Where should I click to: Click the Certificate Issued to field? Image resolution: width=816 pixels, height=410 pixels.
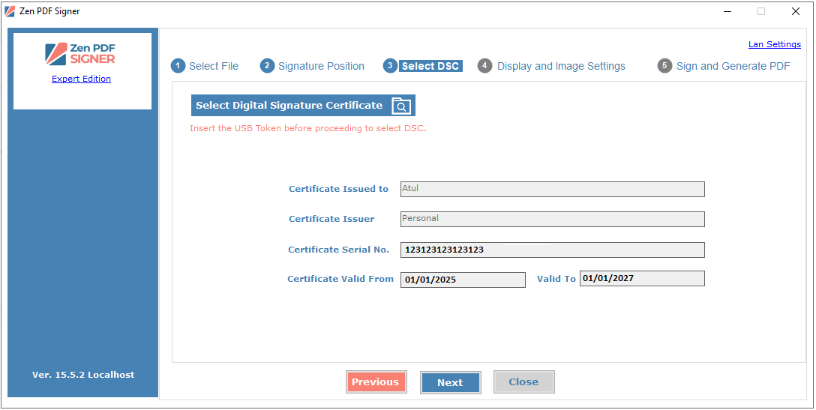553,190
